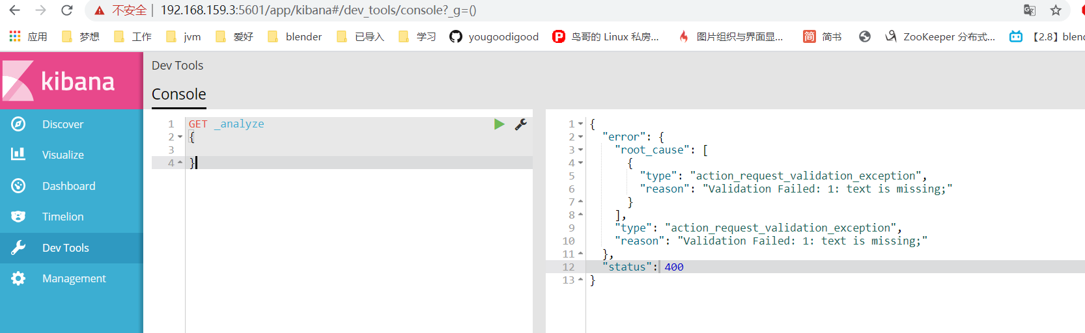Select the Console tab
The image size is (1085, 333).
click(179, 94)
